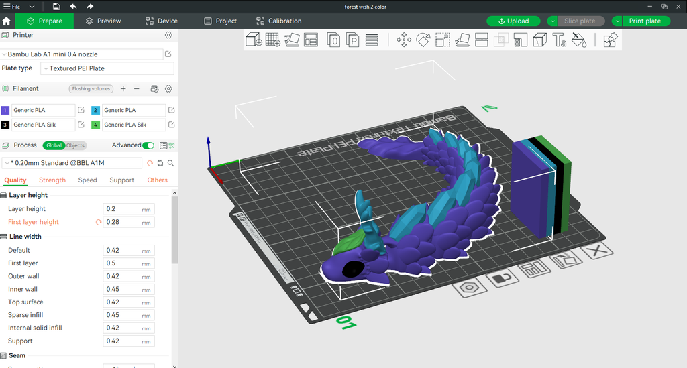
Task: Select the Auto orient tool
Action: pyautogui.click(x=292, y=40)
